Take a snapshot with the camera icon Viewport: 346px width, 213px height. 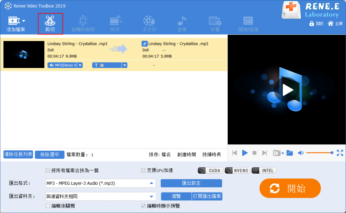click(x=276, y=153)
